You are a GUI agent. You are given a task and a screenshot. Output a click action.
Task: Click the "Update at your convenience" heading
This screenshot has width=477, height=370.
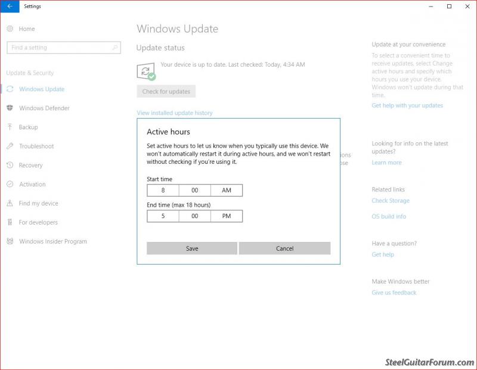pos(408,44)
